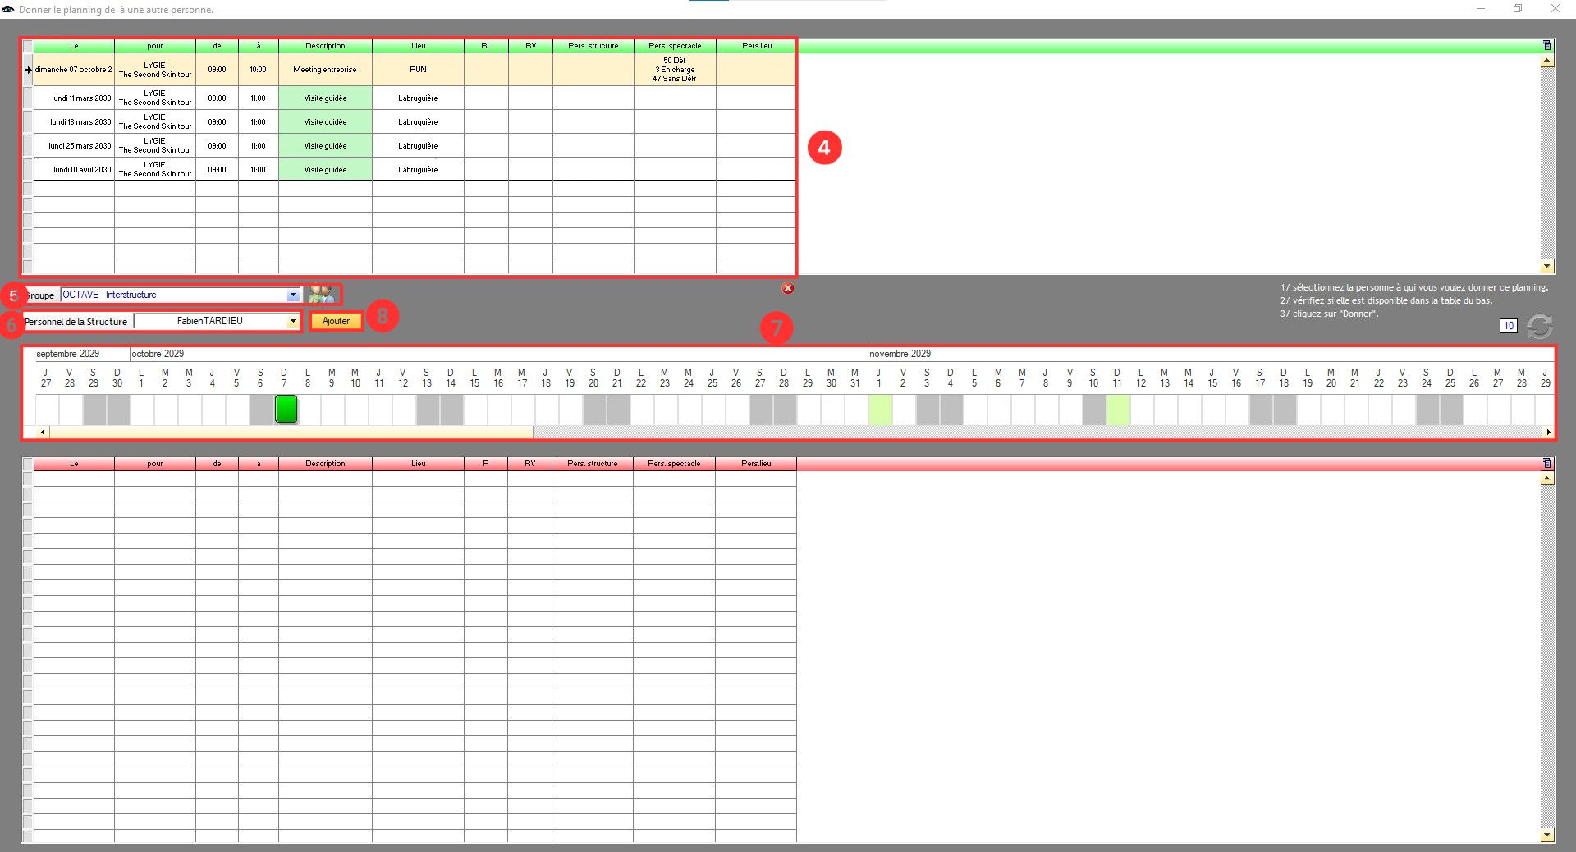Screen dimensions: 1576x852
Task: Click the timeline's left scroll arrow
Action: pos(44,432)
